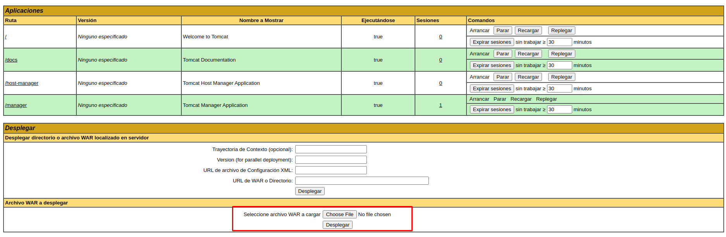Image resolution: width=726 pixels, height=237 pixels.
Task: Open the root / application link
Action: tap(6, 37)
